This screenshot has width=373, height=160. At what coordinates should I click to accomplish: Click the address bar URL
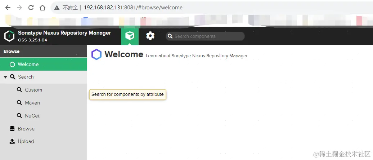133,8
